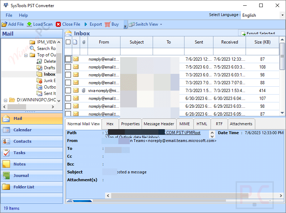Image resolution: width=286 pixels, height=213 pixels.
Task: Click the Buy shopping cart icon
Action: [x=108, y=24]
